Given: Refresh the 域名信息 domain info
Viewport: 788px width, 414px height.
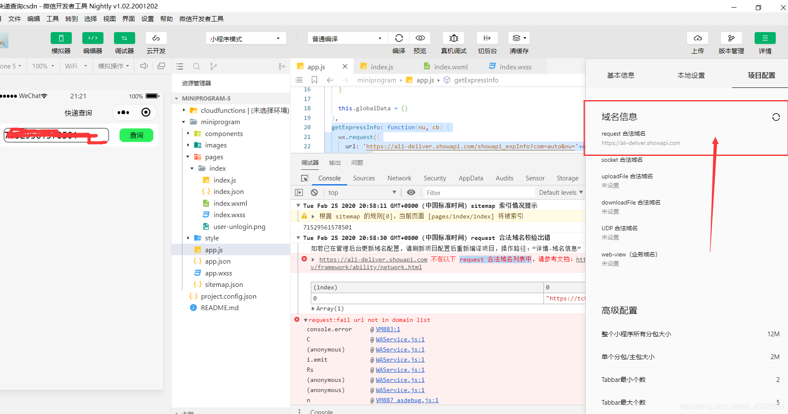Looking at the screenshot, I should [x=776, y=117].
